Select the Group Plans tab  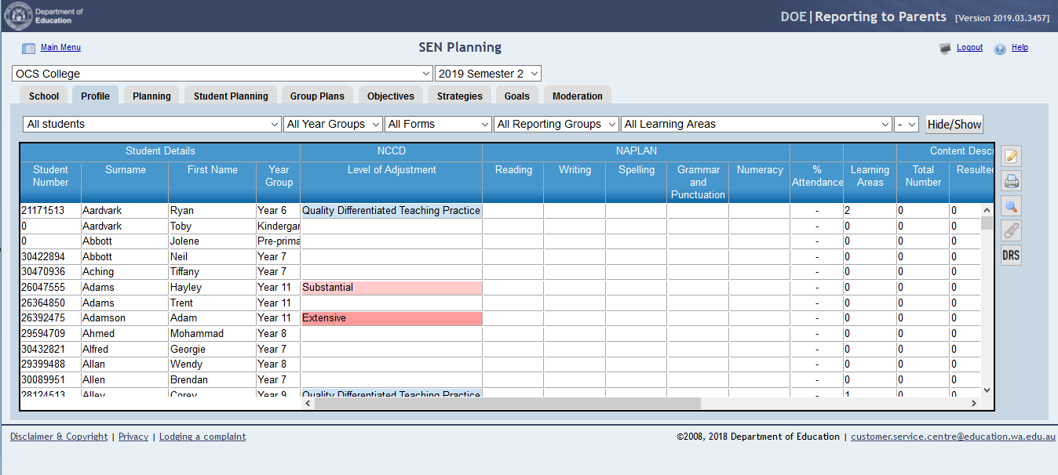pyautogui.click(x=317, y=96)
